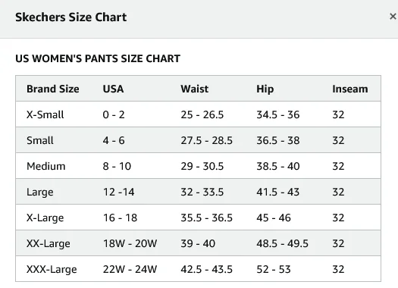Click the 35.5 - 36.5 waist value

tap(207, 218)
